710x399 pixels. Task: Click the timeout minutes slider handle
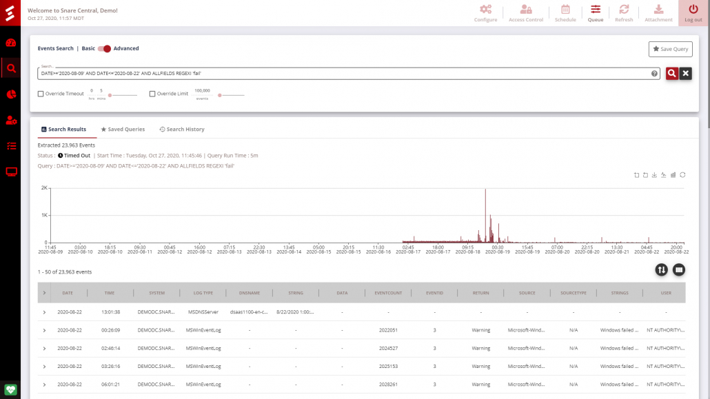point(110,95)
